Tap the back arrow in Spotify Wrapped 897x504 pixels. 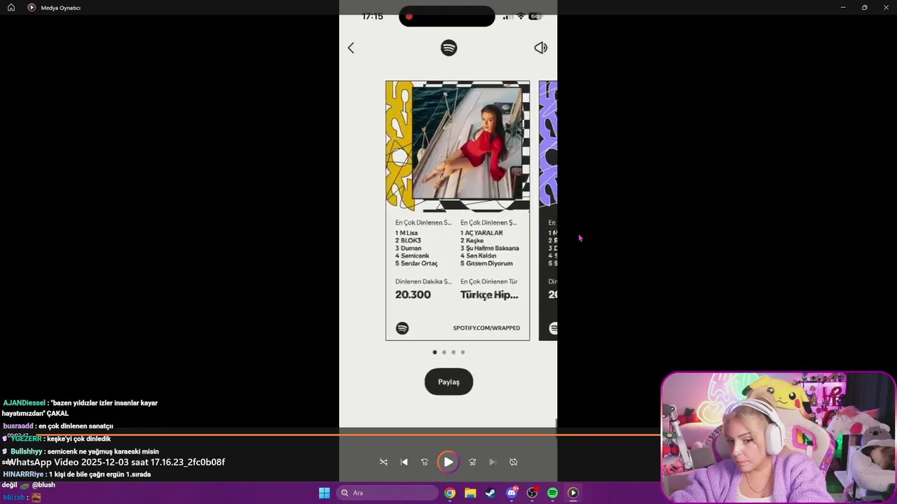click(x=351, y=48)
